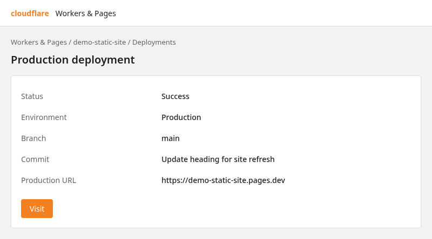Click the Production URL label

point(49,180)
